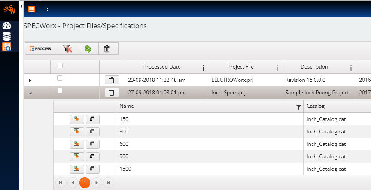This screenshot has height=190, width=371.
Task: Open the vertical dots menu in header bar
Action: point(47,9)
